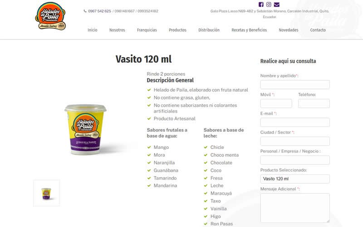
Task: Click the Mensaje Adicional text area
Action: [x=295, y=208]
